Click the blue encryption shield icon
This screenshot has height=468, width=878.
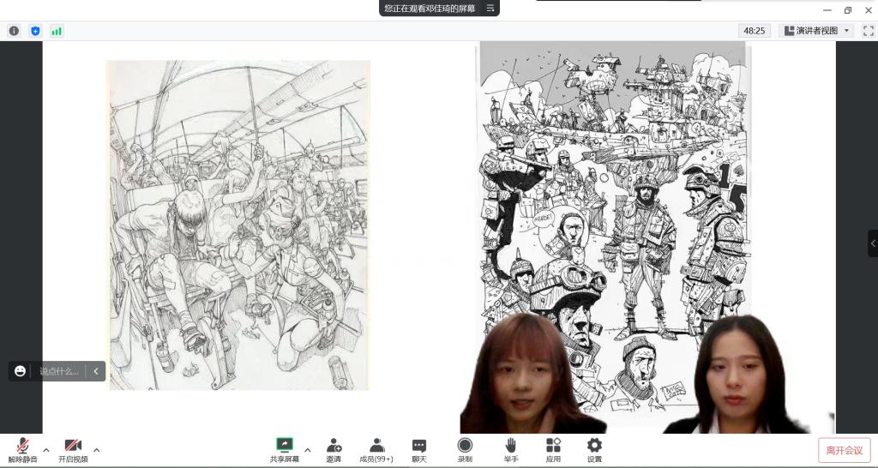pos(35,31)
